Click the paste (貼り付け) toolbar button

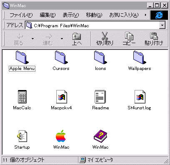154,39
